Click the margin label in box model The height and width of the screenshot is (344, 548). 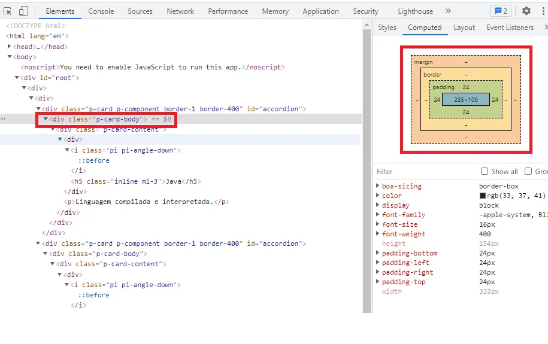pyautogui.click(x=423, y=62)
